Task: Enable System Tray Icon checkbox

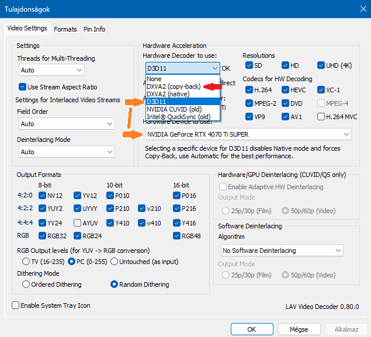Action: point(16,305)
